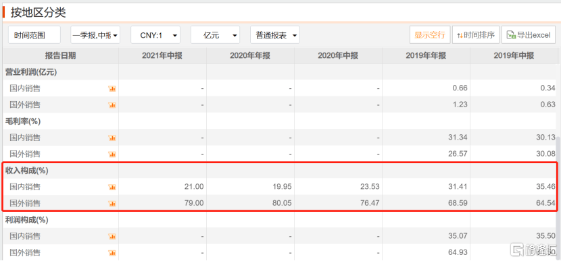Select the 2019年年报 column header

426,56
